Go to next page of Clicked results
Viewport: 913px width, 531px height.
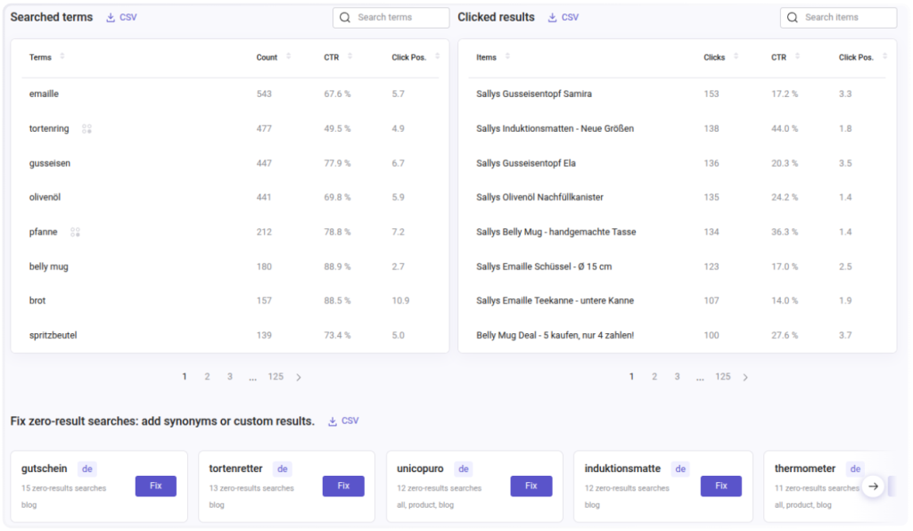745,378
